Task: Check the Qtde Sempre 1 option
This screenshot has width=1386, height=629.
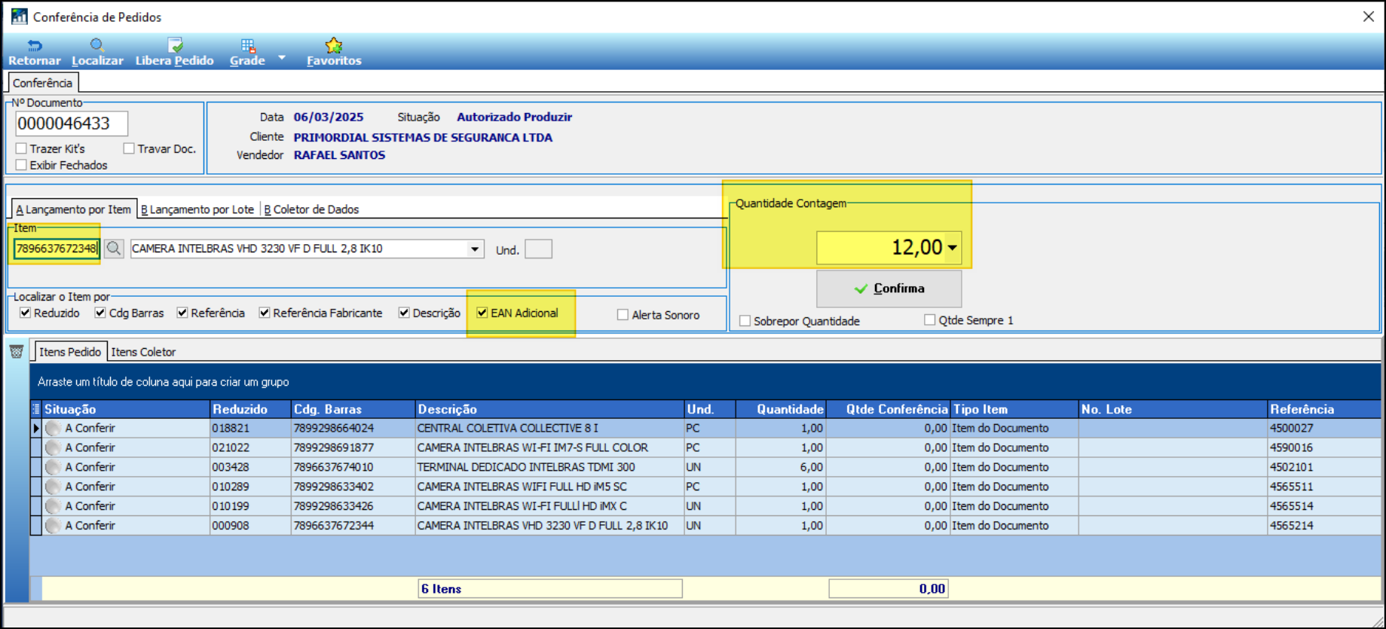Action: [929, 320]
